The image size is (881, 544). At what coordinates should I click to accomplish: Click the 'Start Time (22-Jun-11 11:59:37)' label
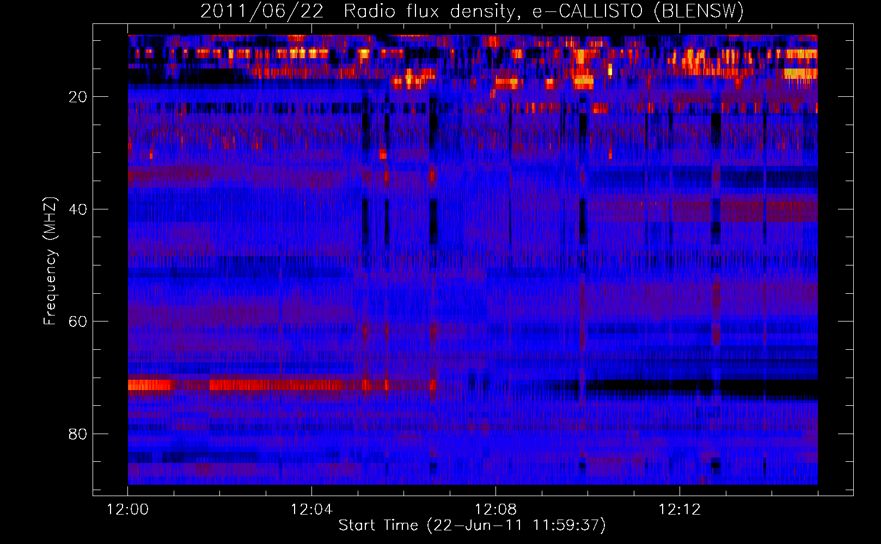coord(472,526)
